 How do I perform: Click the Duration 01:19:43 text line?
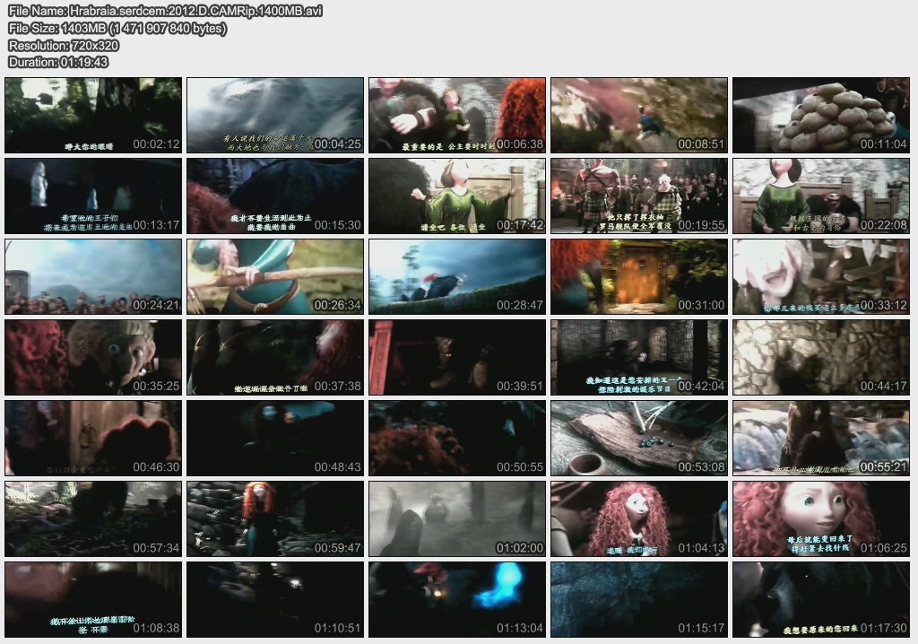click(58, 62)
